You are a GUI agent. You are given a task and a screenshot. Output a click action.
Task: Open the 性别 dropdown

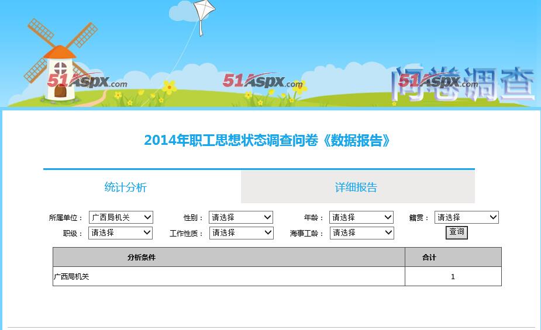click(241, 217)
